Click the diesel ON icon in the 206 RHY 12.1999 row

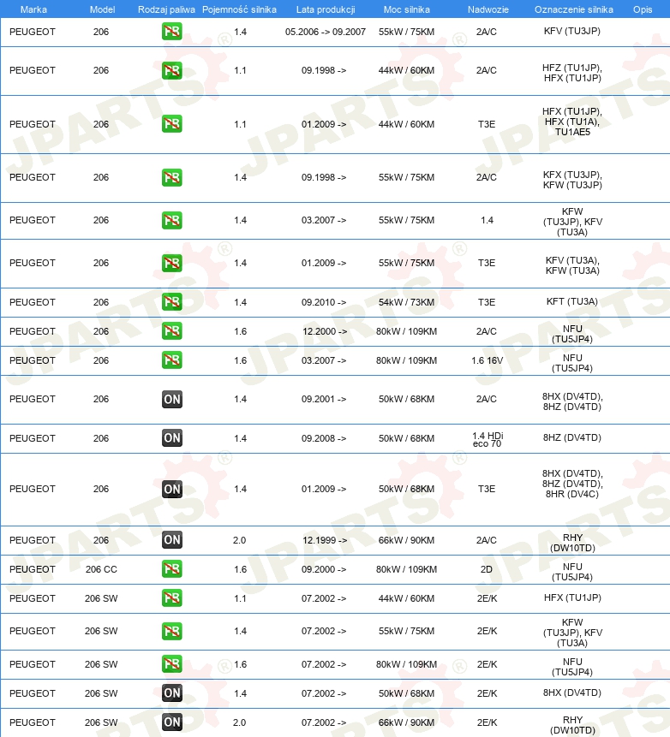coord(171,540)
